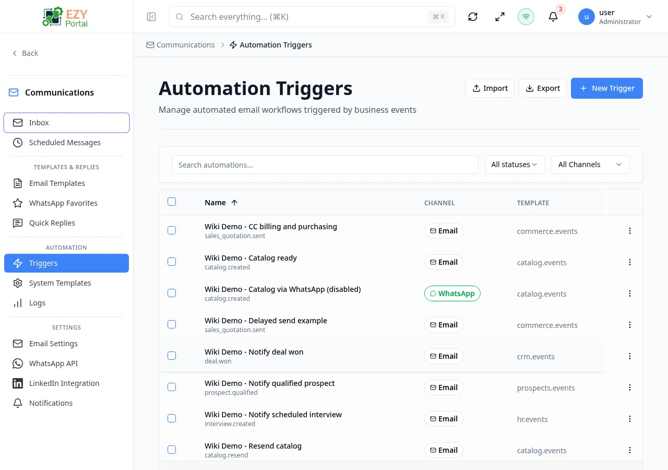
Task: Expand the user account menu chevron
Action: (649, 17)
